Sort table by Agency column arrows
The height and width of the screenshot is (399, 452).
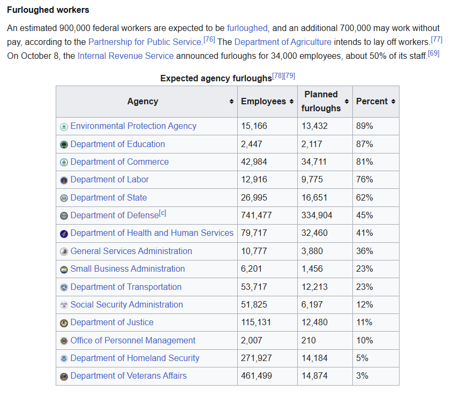(x=231, y=101)
